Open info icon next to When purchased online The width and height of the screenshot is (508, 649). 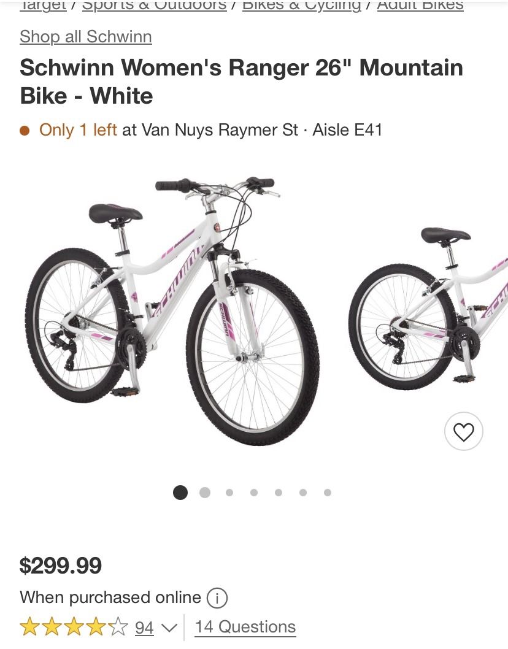[x=217, y=597]
